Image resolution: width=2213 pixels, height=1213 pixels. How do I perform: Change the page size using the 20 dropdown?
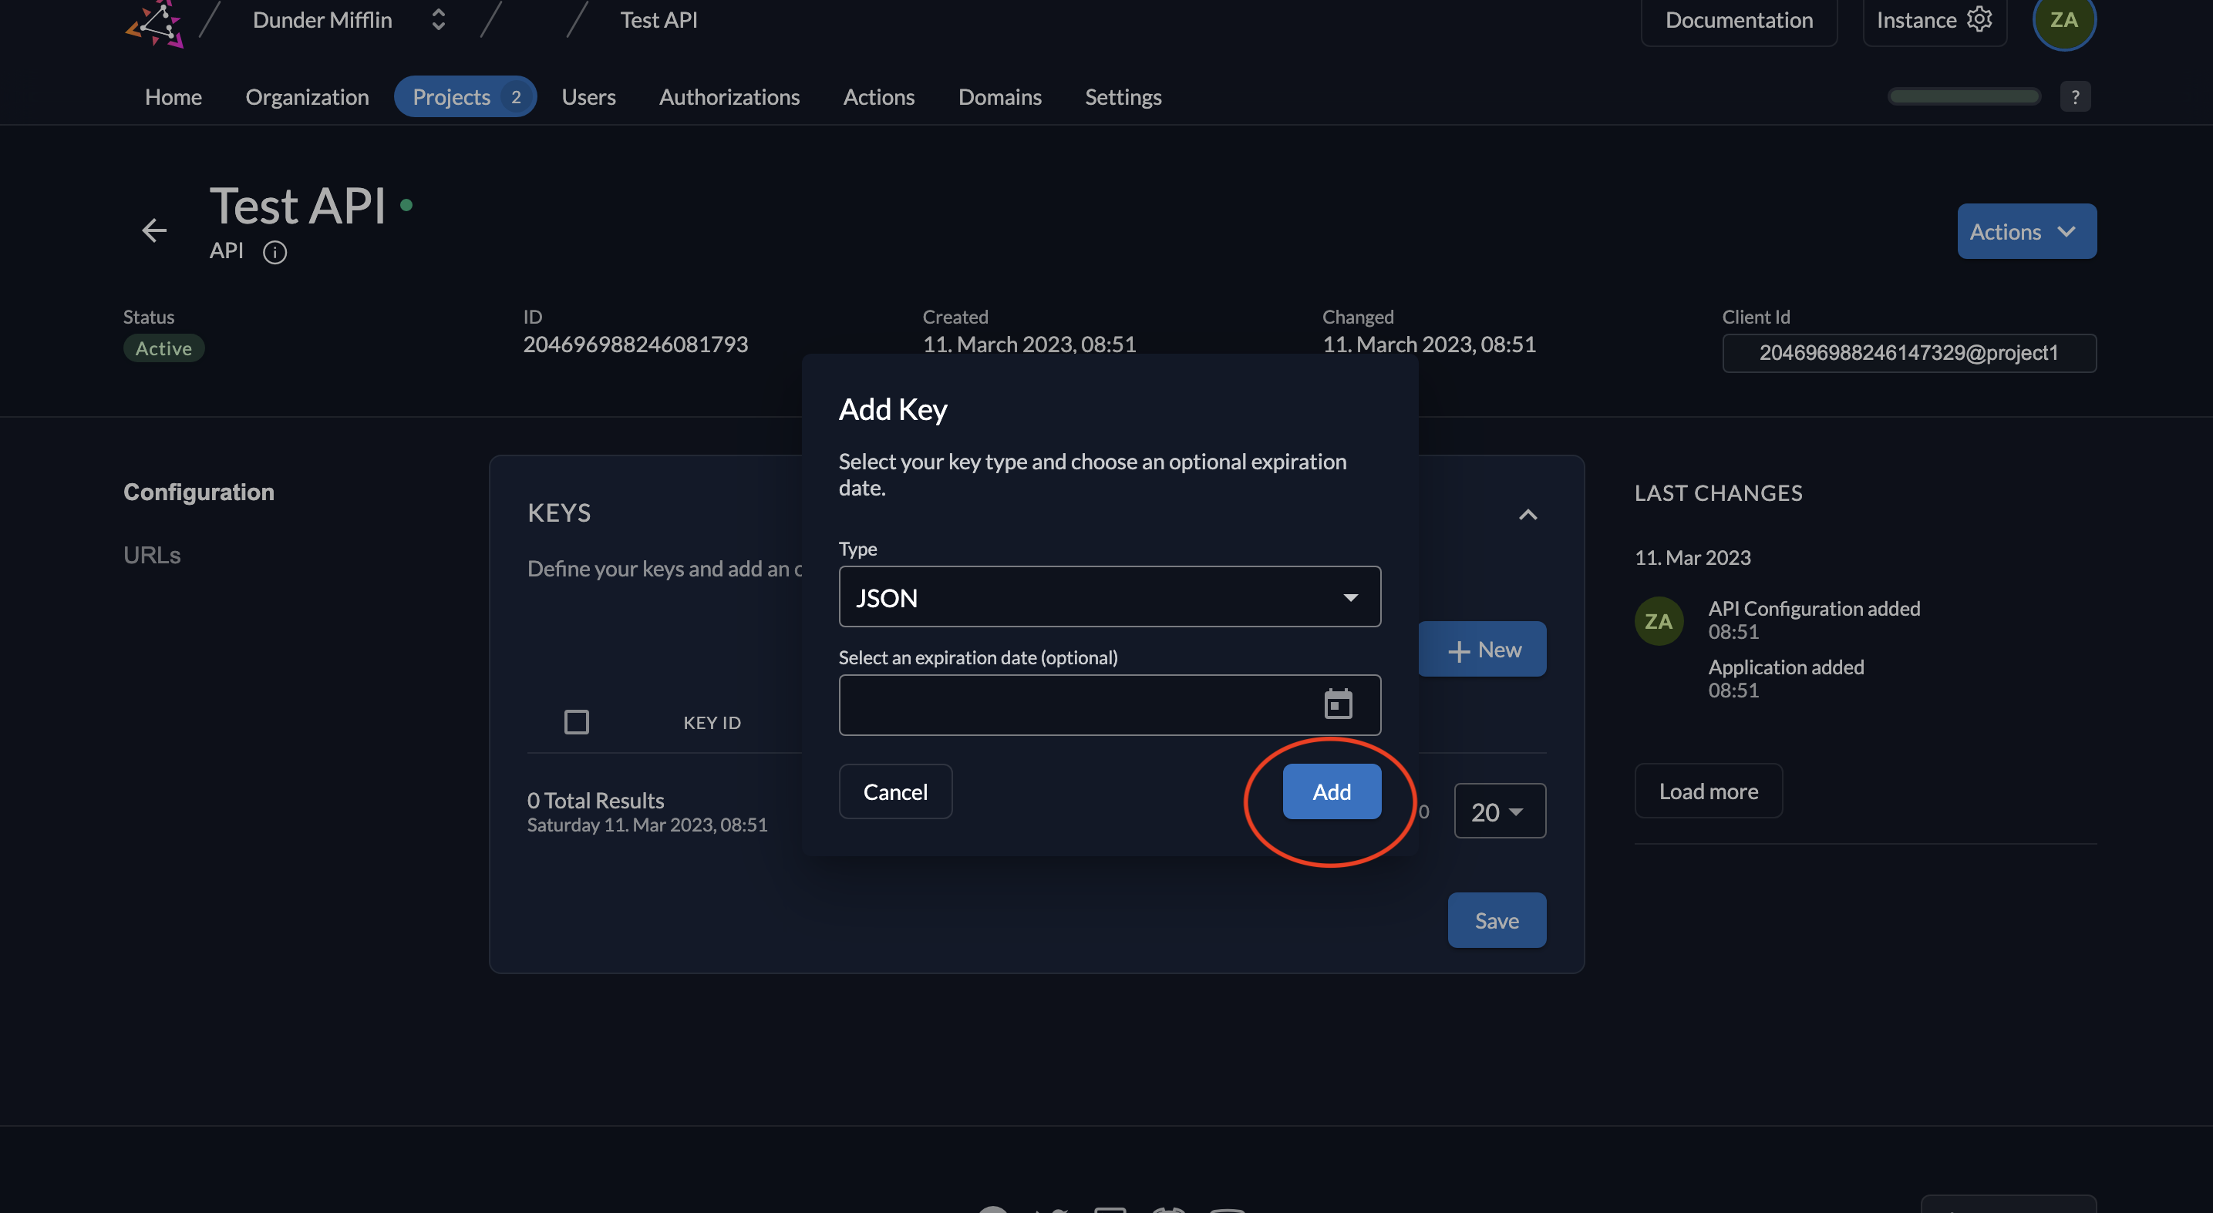(x=1499, y=811)
